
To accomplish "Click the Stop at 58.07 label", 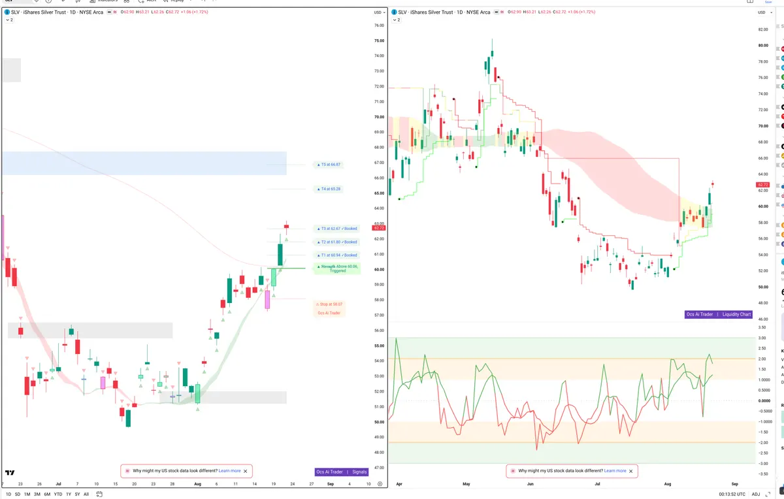I will (330, 304).
